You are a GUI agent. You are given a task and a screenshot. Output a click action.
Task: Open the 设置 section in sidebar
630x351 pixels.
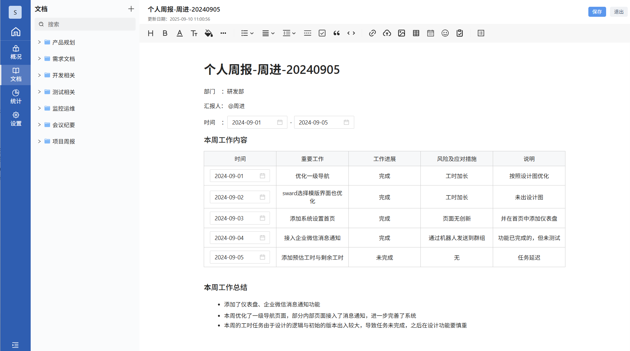(15, 119)
